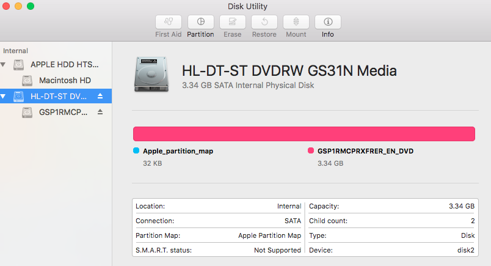Click the Apple Partition Map value

[269, 235]
